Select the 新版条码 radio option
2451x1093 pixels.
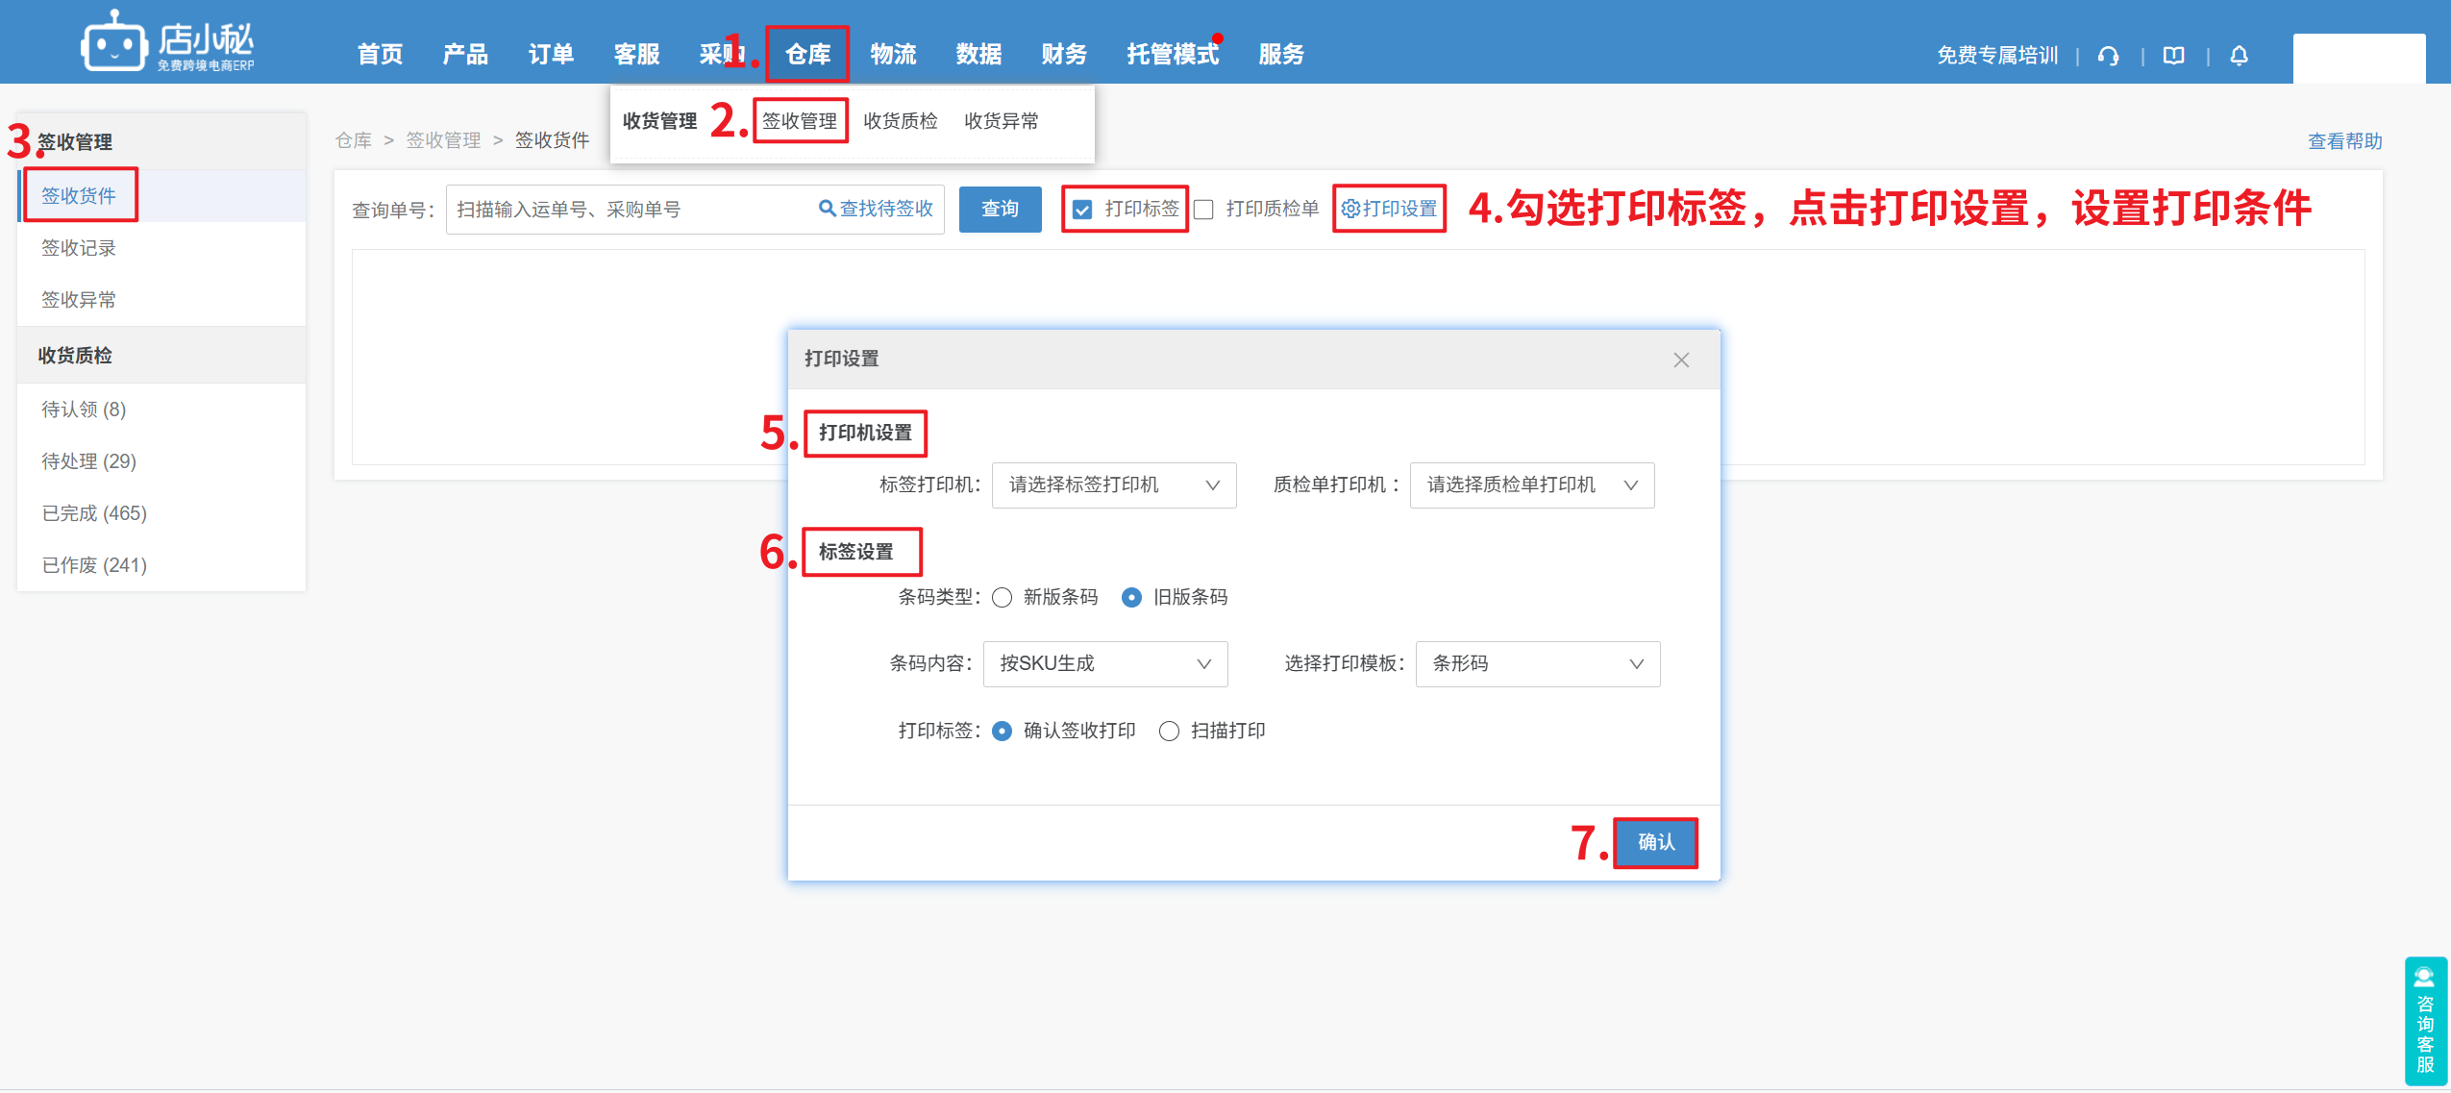pos(1002,598)
